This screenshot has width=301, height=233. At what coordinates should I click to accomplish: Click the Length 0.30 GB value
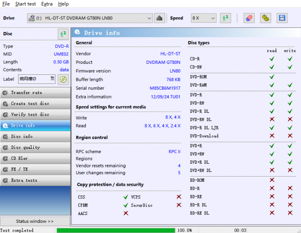(61, 62)
